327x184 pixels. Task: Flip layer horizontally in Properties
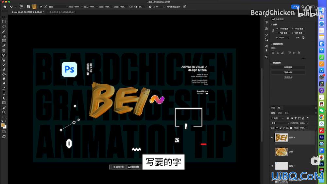point(298,38)
